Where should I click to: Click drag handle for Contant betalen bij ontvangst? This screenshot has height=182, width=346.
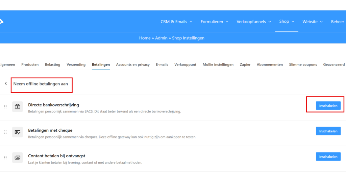coord(5,157)
